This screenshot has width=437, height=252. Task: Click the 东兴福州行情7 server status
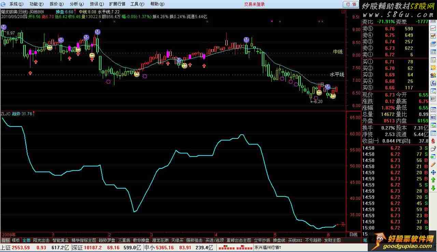(268, 248)
